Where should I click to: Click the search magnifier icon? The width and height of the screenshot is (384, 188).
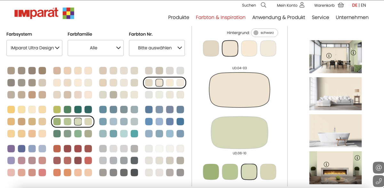263,5
